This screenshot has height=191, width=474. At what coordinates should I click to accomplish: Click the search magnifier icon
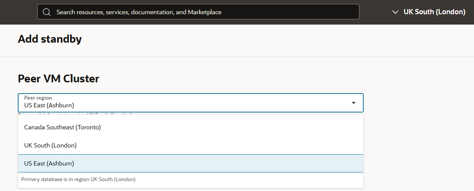coord(47,12)
